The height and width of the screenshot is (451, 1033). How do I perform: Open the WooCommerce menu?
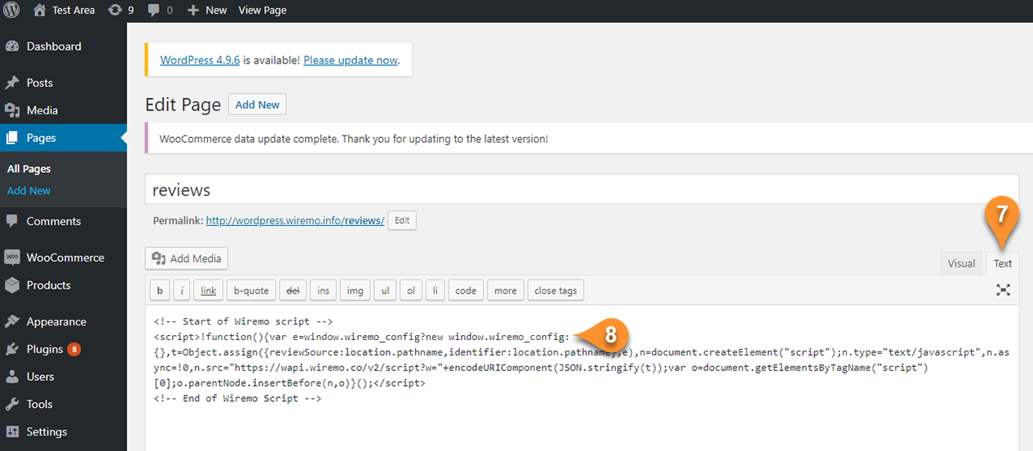pos(64,257)
